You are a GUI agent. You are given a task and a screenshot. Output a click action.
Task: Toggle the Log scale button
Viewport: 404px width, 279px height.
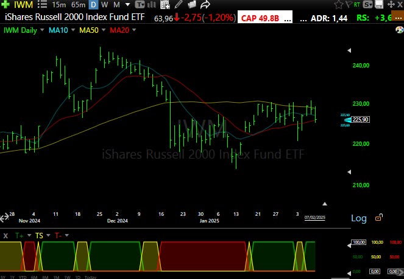click(359, 218)
